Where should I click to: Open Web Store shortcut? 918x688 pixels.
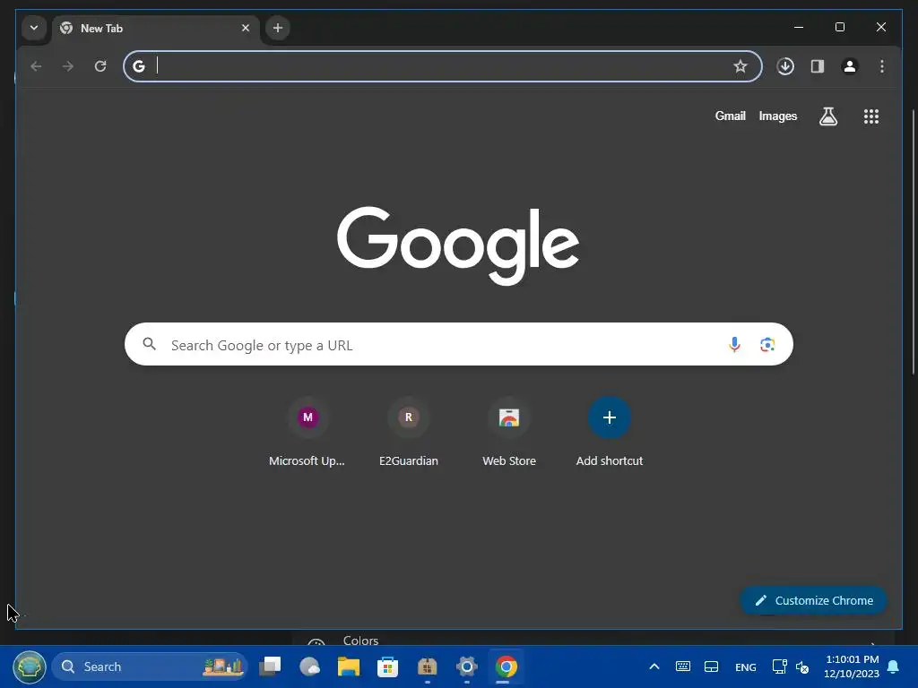click(509, 432)
